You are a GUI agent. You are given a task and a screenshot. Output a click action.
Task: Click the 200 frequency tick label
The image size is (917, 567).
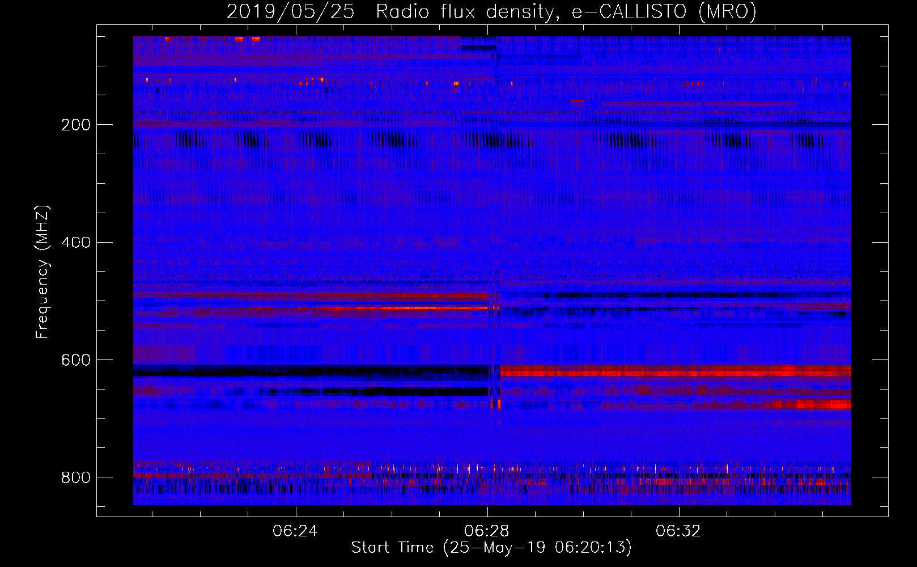tap(76, 125)
